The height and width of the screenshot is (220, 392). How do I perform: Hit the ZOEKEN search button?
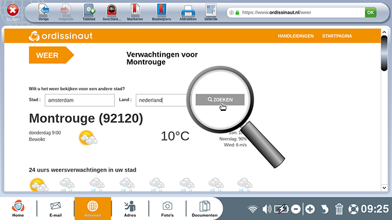click(x=220, y=99)
